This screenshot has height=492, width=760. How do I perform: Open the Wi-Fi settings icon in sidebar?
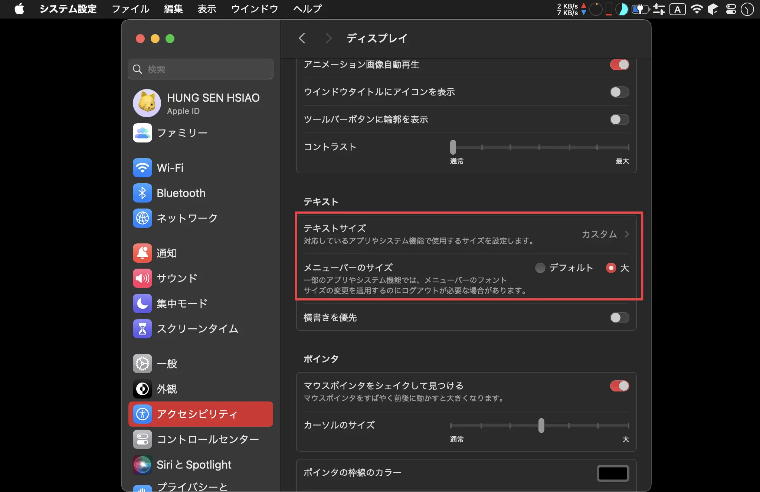click(x=142, y=168)
